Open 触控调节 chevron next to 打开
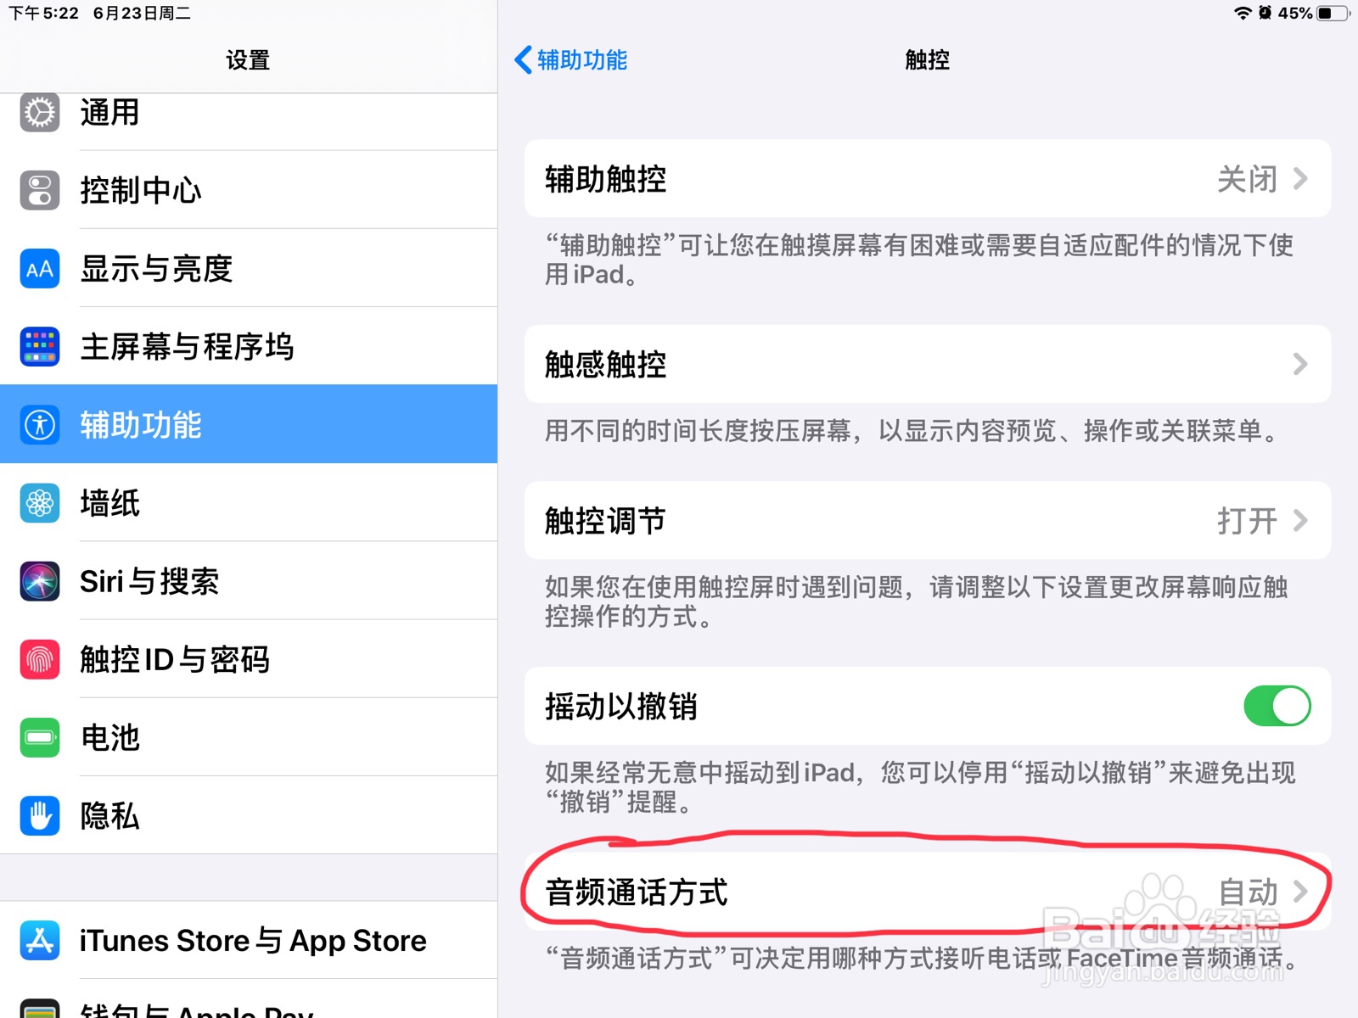 pyautogui.click(x=1300, y=520)
